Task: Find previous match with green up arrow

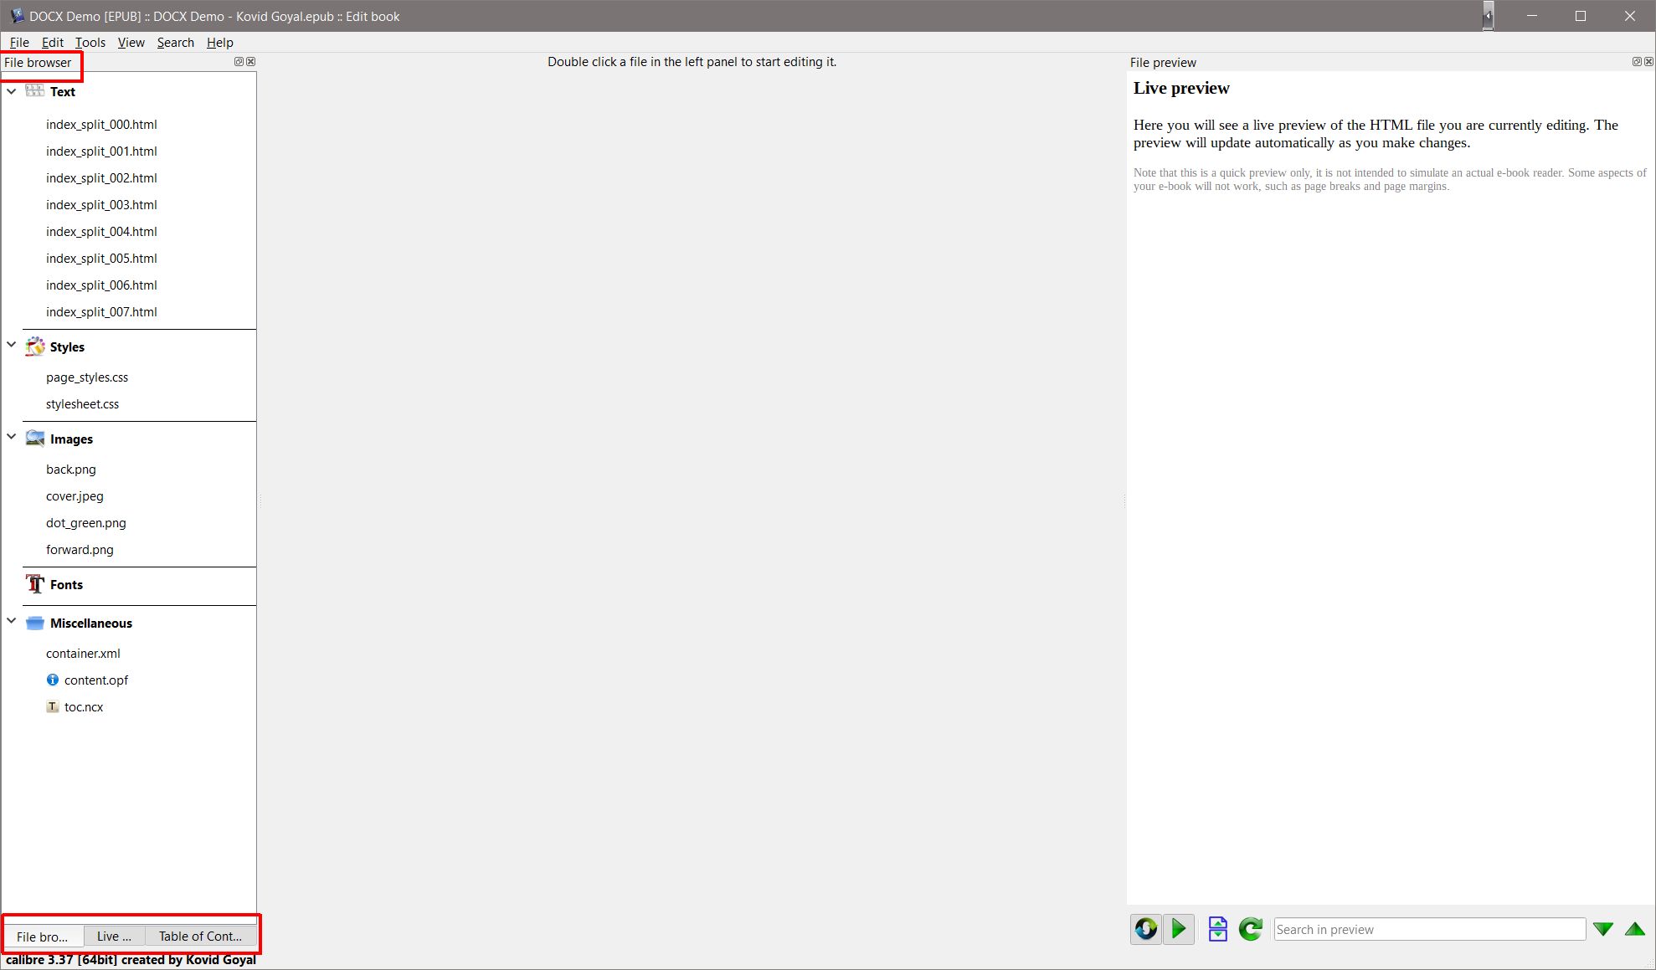Action: 1634,929
